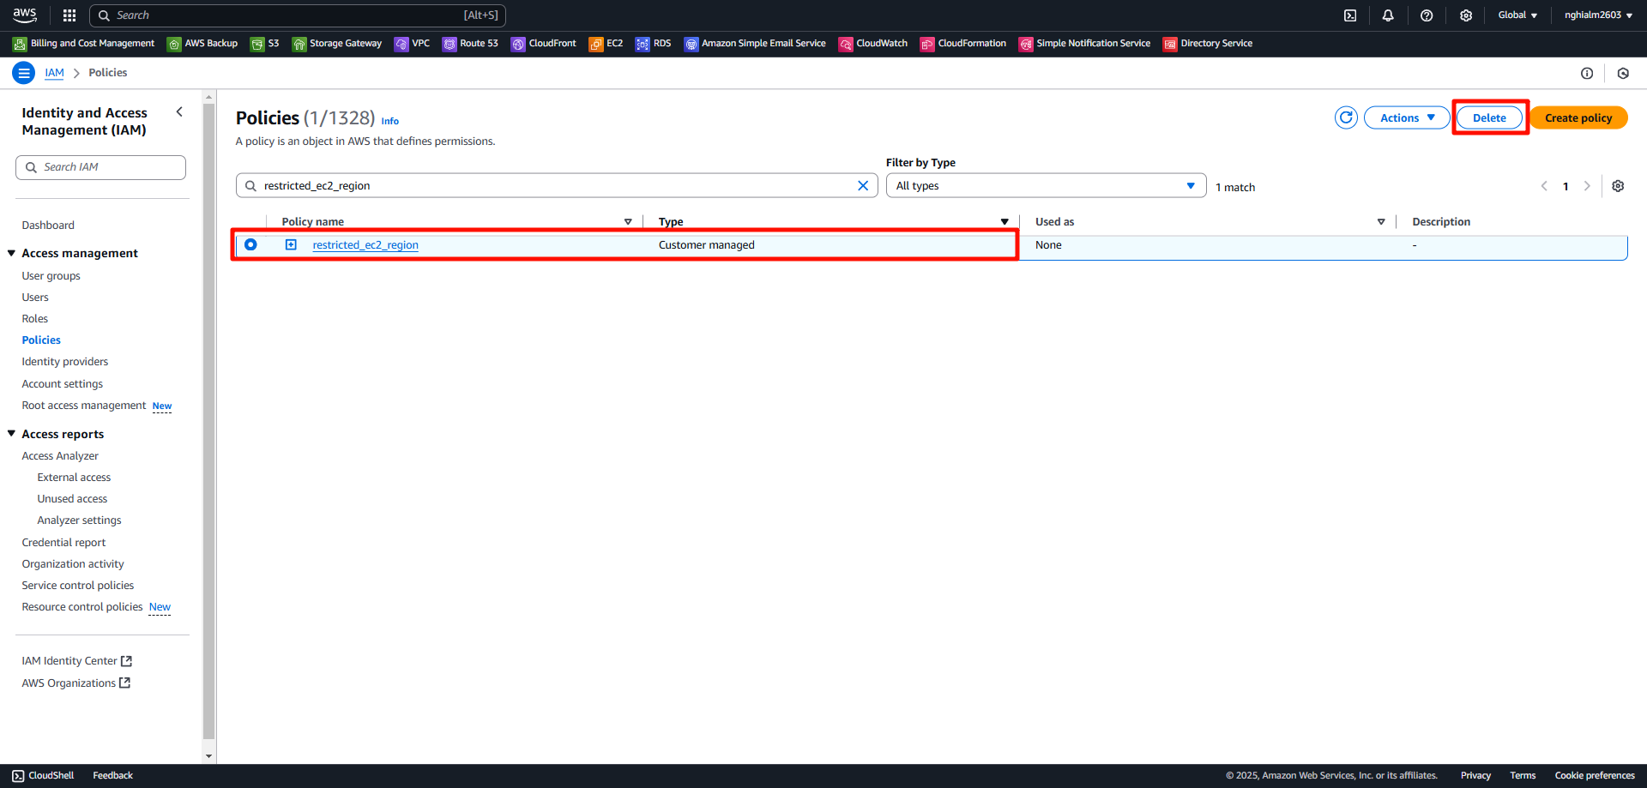Clear the policy search filter

pos(863,186)
